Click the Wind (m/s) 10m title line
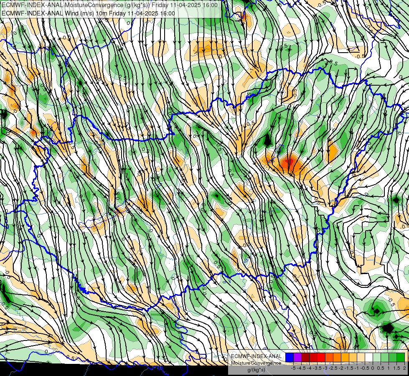 [x=88, y=13]
